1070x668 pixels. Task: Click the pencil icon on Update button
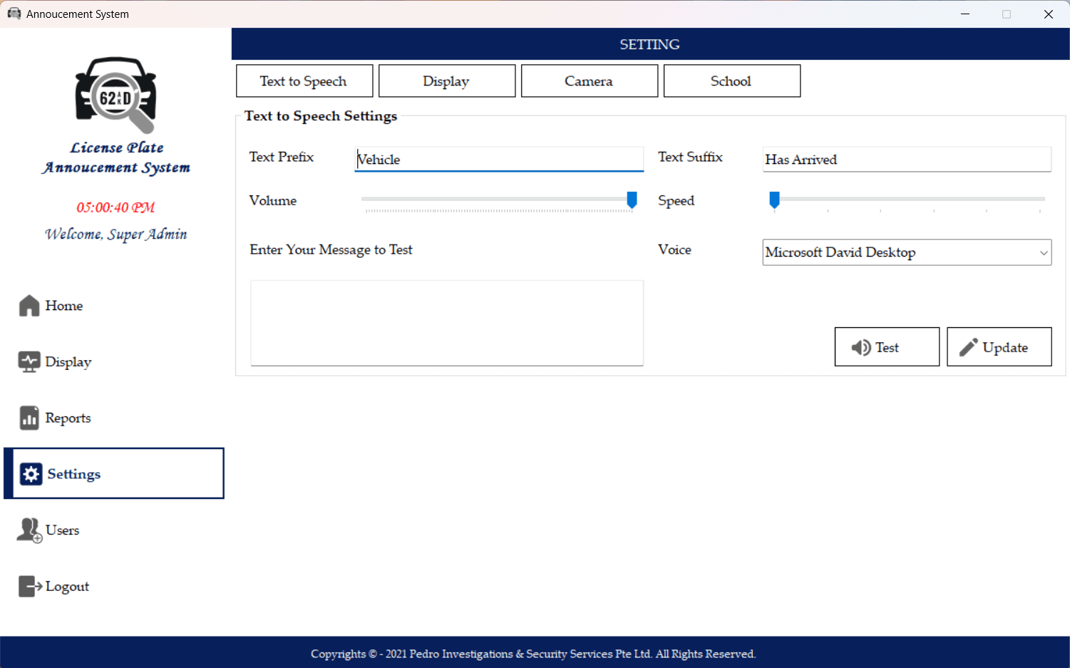968,347
